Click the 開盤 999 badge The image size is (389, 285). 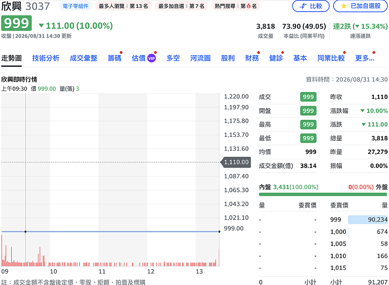[x=308, y=111]
